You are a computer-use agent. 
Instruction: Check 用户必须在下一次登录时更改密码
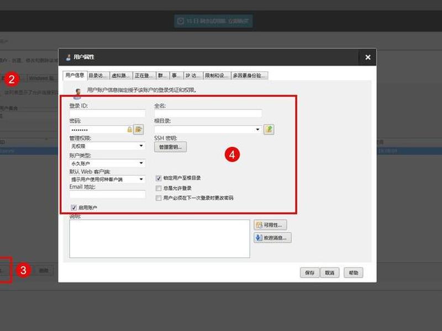[x=159, y=198]
